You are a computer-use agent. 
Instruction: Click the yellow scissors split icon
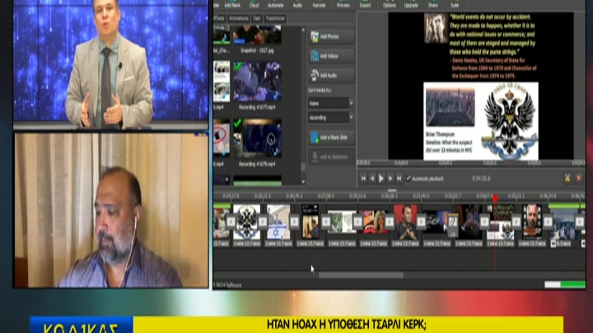click(567, 178)
